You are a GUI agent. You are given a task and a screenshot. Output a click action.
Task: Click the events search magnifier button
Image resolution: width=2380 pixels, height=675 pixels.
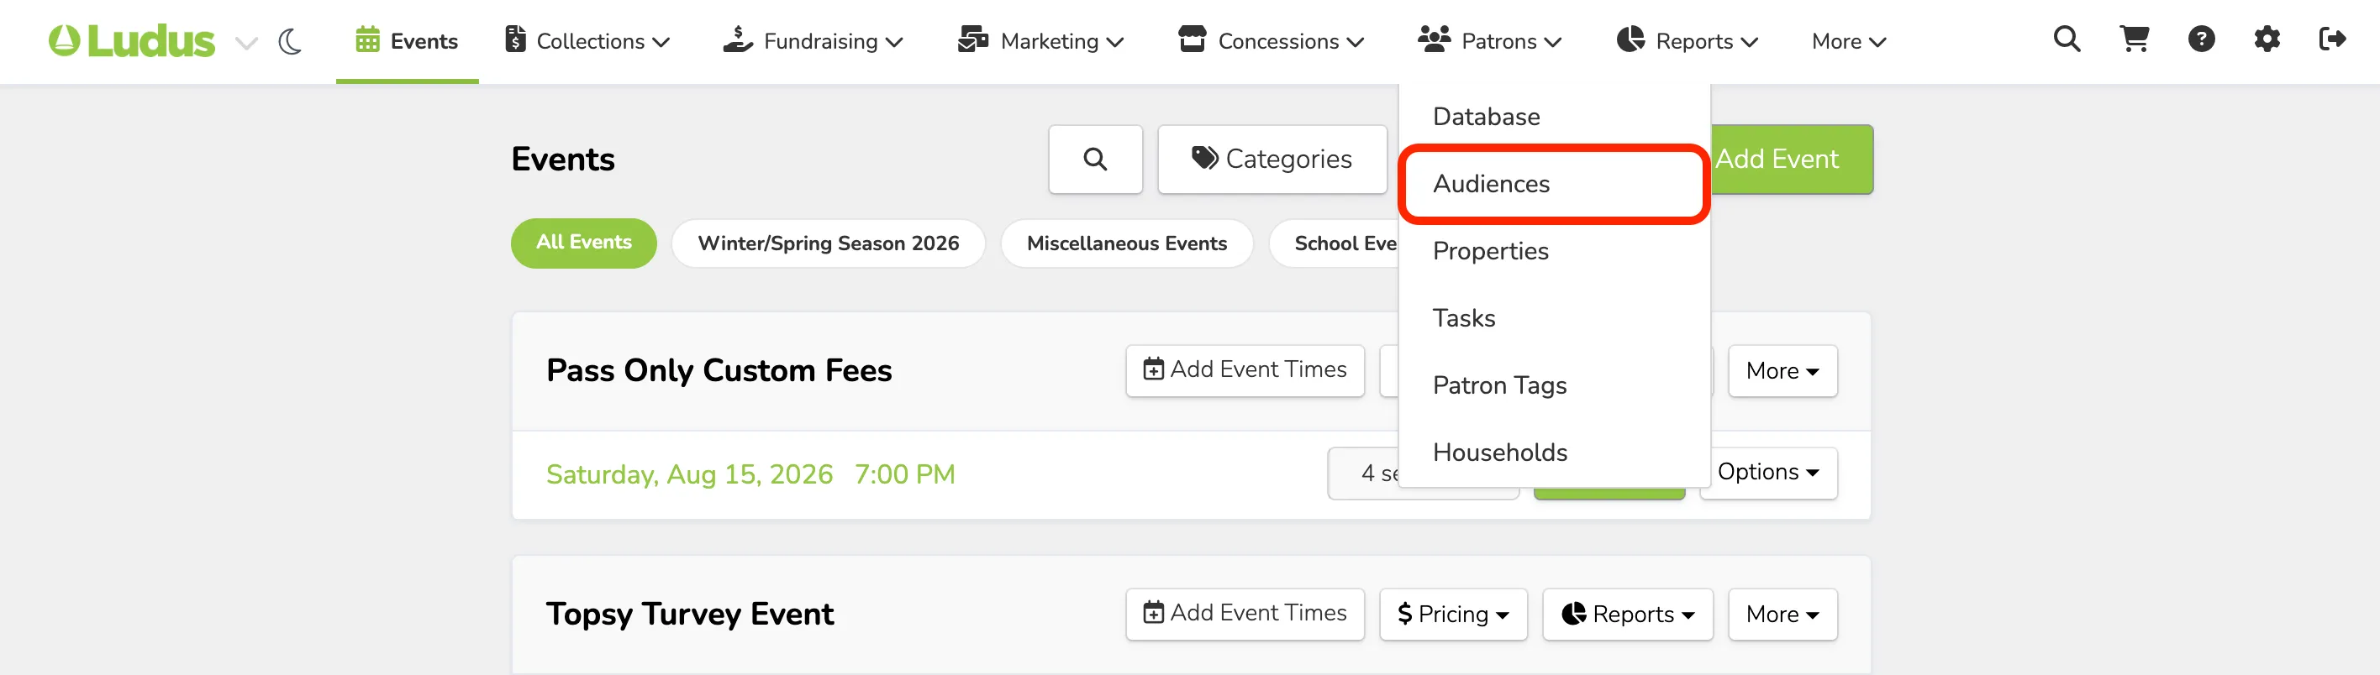tap(1095, 159)
